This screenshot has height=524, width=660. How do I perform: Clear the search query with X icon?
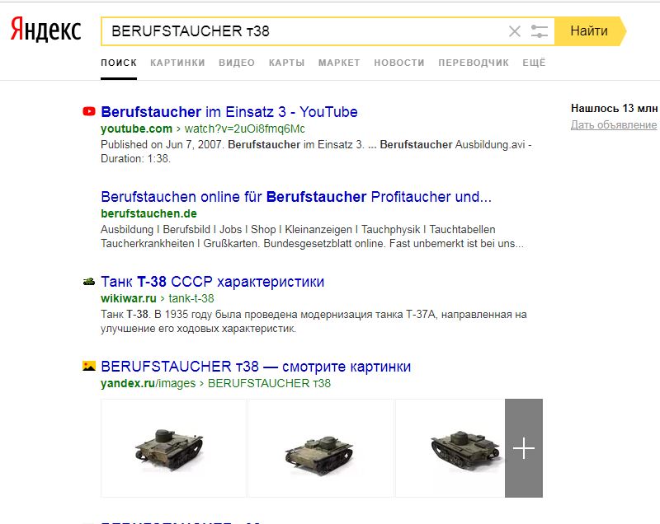click(515, 31)
